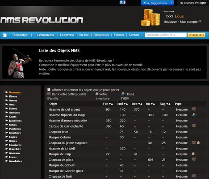
Task: Sort by the Dex column arrows
Action: click(140, 104)
